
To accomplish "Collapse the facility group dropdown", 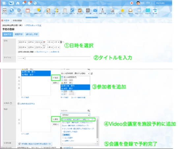I will (x=75, y=115).
